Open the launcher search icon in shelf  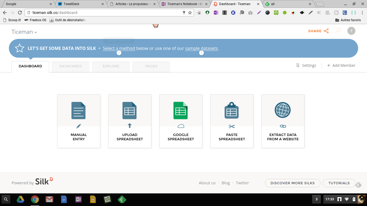[x=6, y=199]
